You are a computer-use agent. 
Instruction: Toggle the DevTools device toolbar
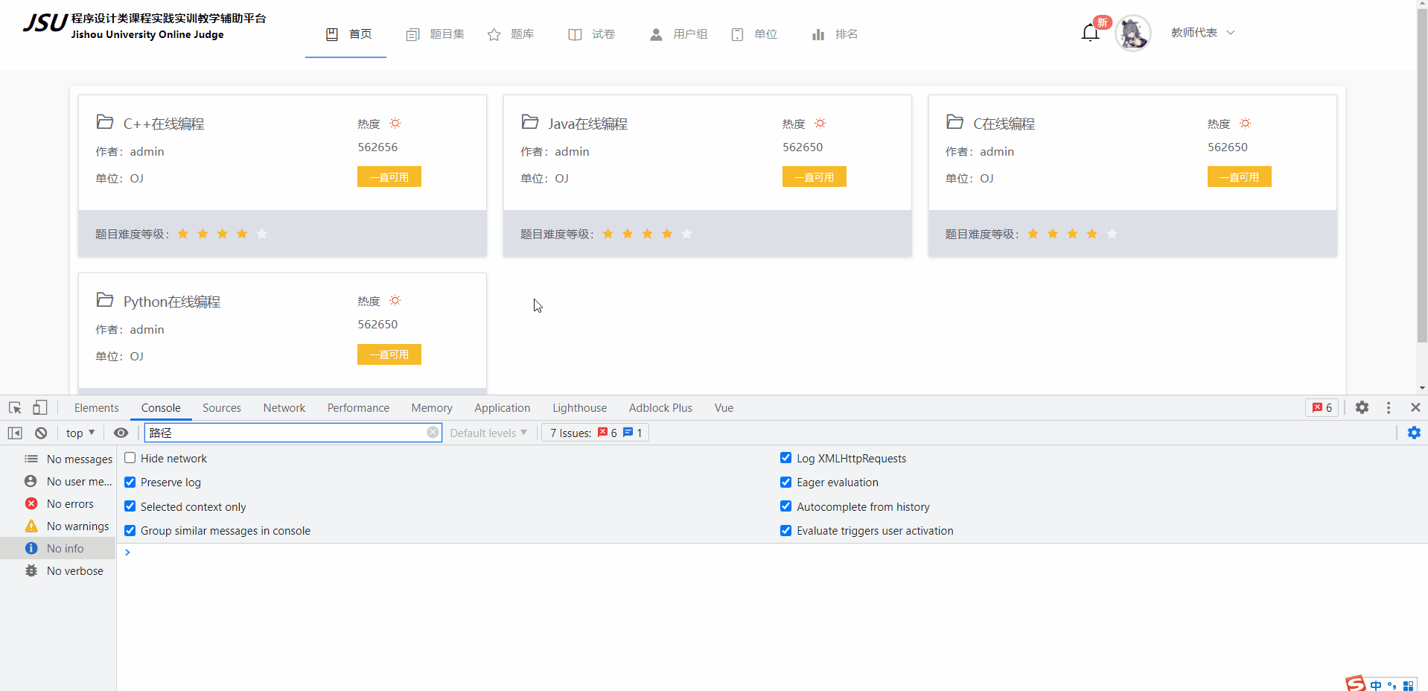40,407
